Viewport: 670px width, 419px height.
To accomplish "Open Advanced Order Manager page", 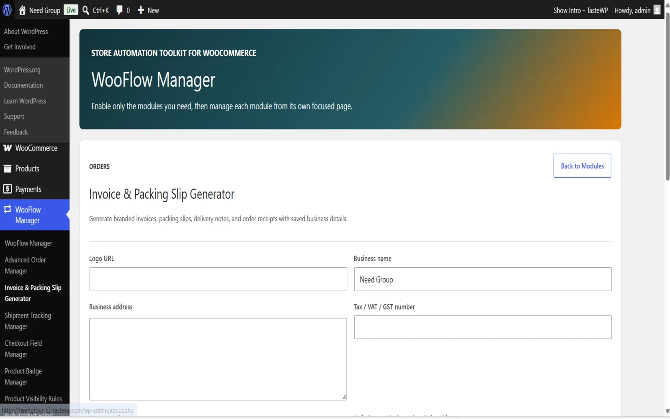I will (x=25, y=265).
